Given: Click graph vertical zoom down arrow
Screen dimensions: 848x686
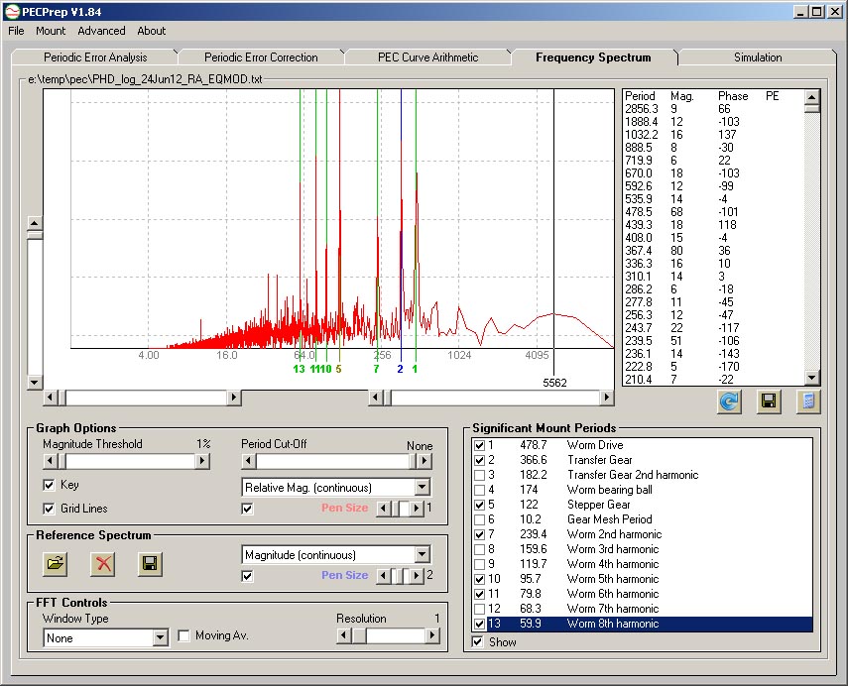Looking at the screenshot, I should [x=34, y=383].
